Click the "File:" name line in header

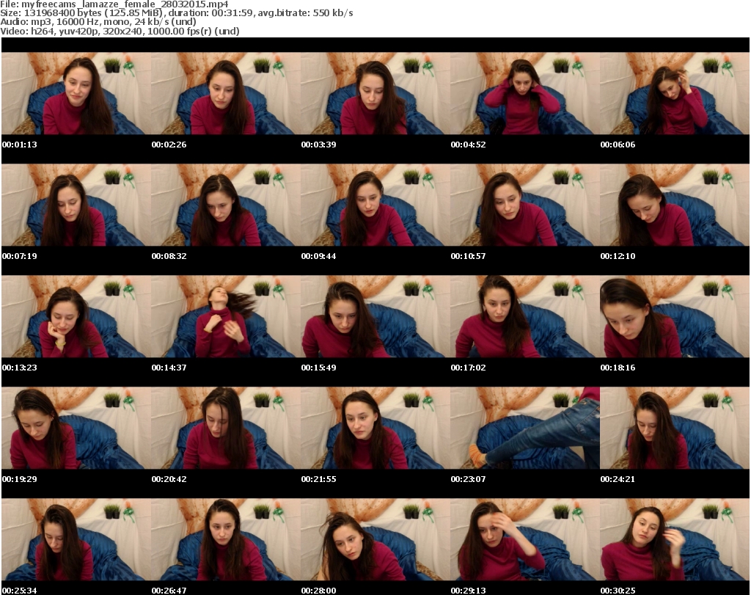[114, 4]
